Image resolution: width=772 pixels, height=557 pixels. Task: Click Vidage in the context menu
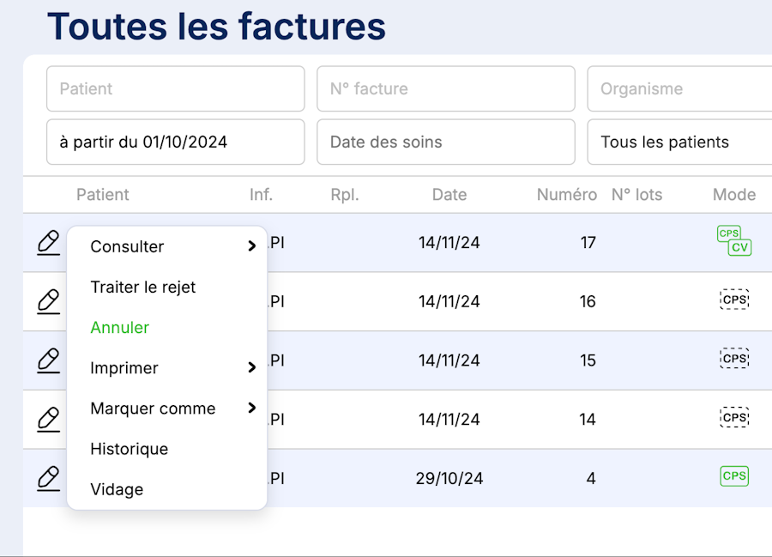[x=117, y=489]
